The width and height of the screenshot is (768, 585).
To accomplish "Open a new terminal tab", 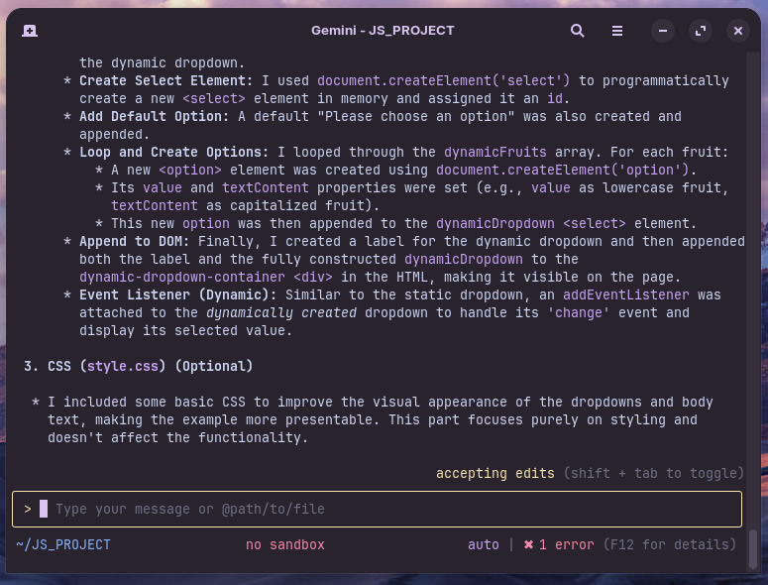I will coord(30,31).
